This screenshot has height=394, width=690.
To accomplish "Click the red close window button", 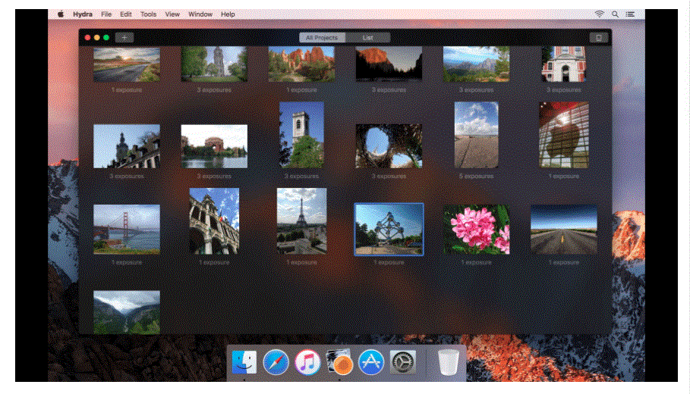I will click(x=87, y=38).
